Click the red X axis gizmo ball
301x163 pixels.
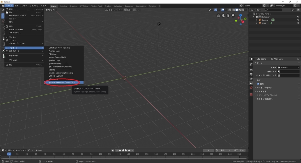pos(243,22)
